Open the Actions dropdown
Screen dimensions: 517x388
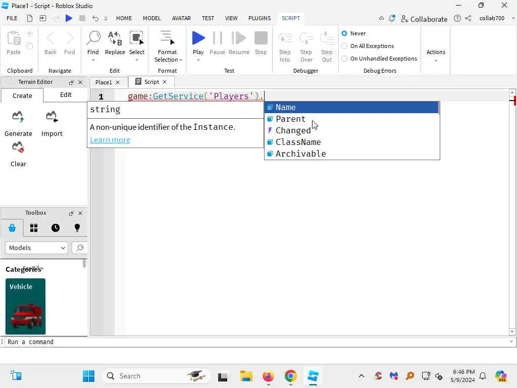(436, 55)
